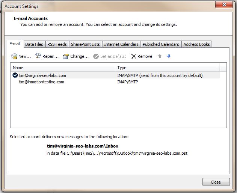Close the Account Settings dialog window
The image size is (237, 193).
[216, 182]
